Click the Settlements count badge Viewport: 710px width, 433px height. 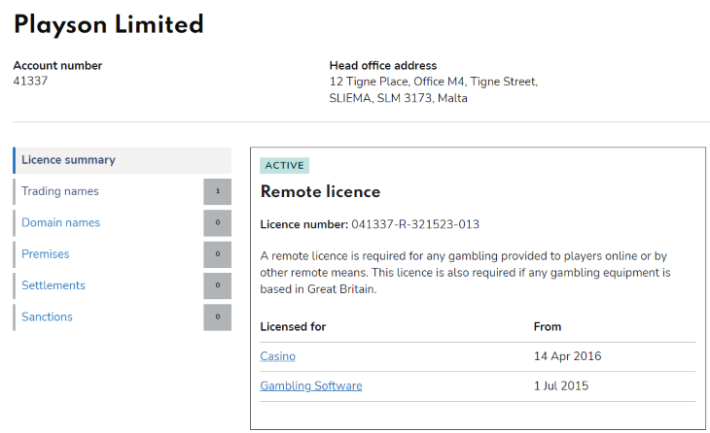217,285
